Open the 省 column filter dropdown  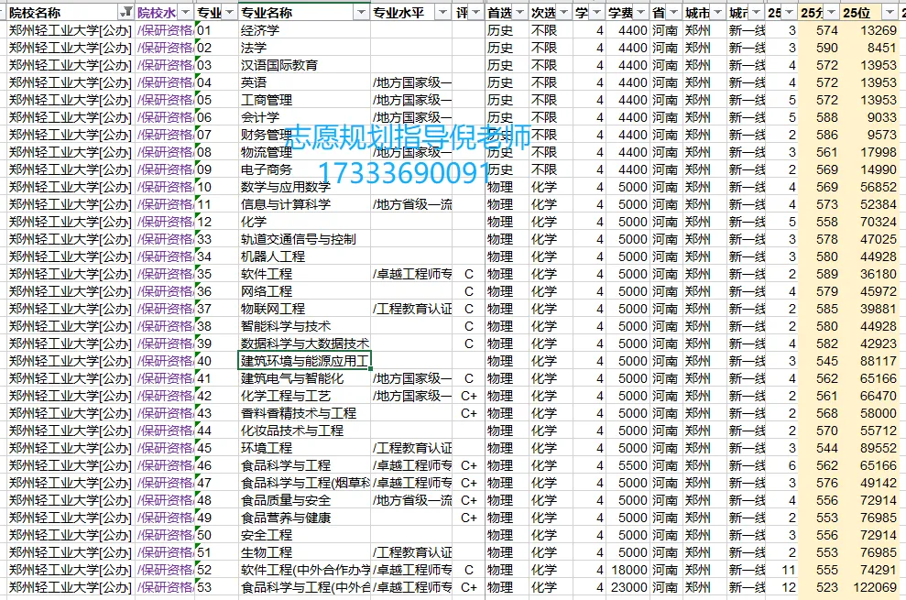coord(673,13)
